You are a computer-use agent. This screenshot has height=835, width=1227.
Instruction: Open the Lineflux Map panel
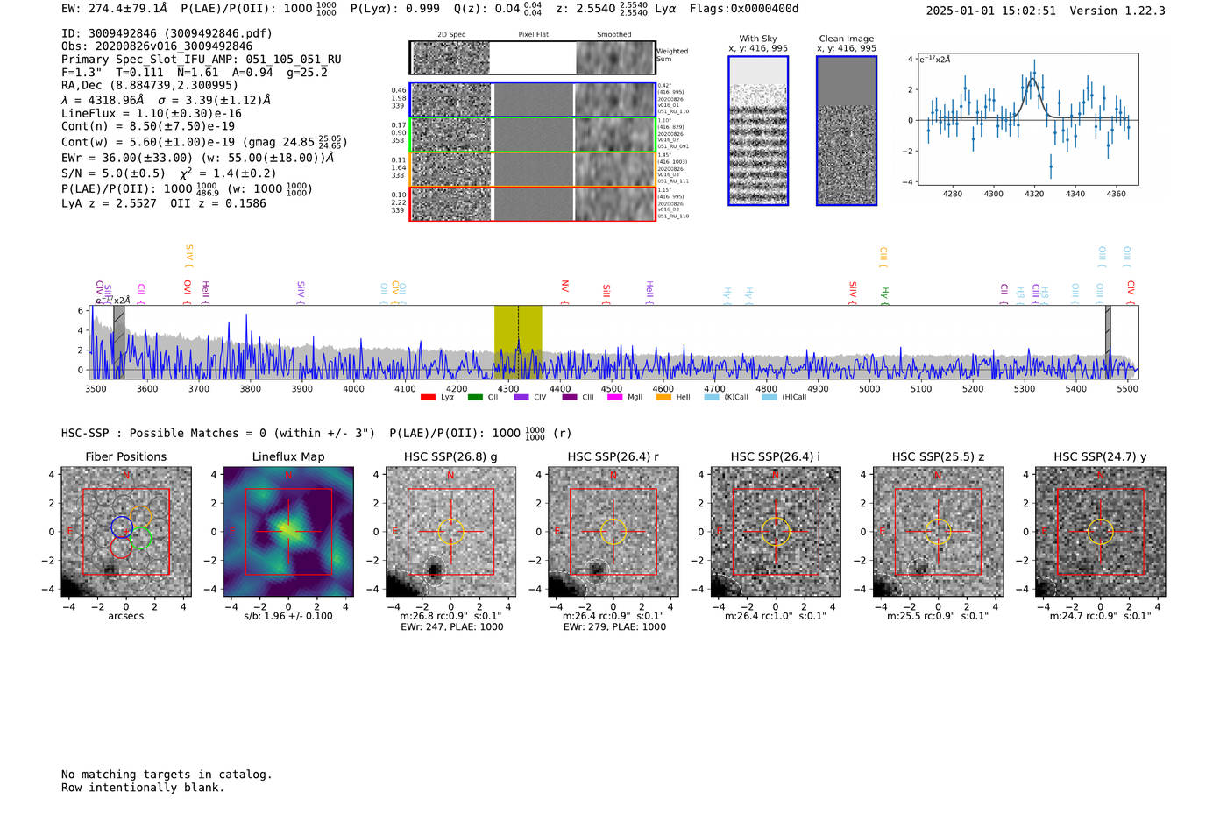(x=288, y=532)
